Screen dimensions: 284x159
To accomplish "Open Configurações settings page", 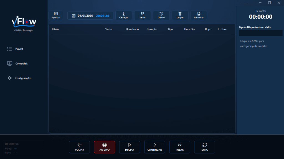I will click(23, 78).
